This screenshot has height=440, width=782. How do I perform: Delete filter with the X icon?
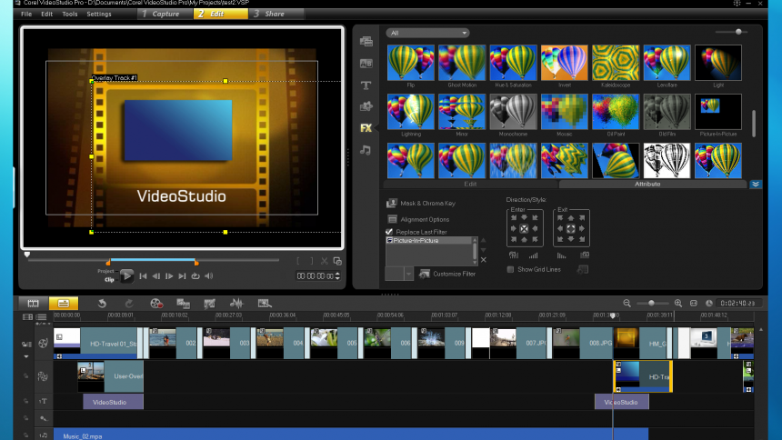point(483,260)
